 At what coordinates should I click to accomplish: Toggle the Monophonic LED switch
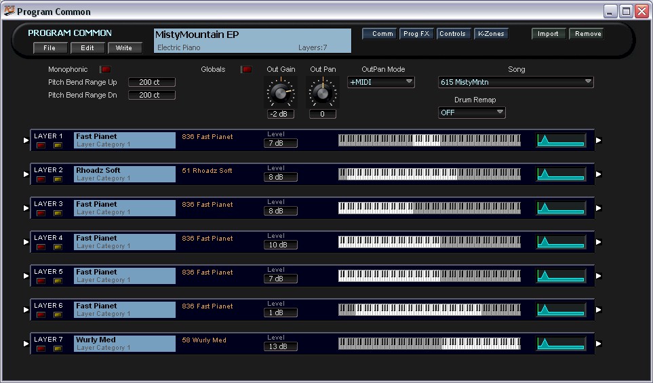(x=106, y=70)
